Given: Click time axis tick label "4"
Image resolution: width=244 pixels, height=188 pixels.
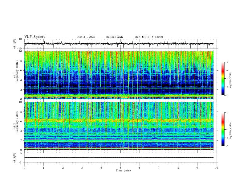Looking at the screenshot, I should coord(101,168).
